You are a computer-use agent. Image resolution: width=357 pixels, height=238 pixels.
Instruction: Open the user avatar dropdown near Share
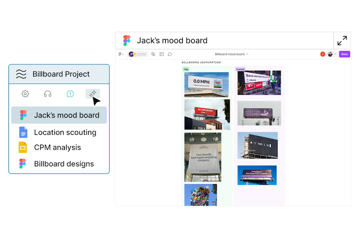tap(331, 54)
